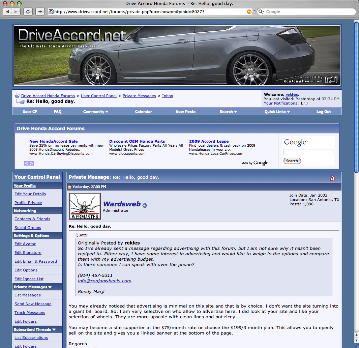Open the FAQ navbar item
Image resolution: width=359 pixels, height=348 pixels.
[x=58, y=112]
